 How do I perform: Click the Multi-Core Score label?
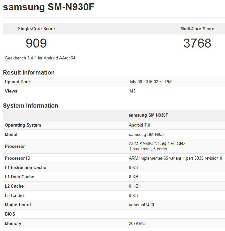click(x=197, y=29)
